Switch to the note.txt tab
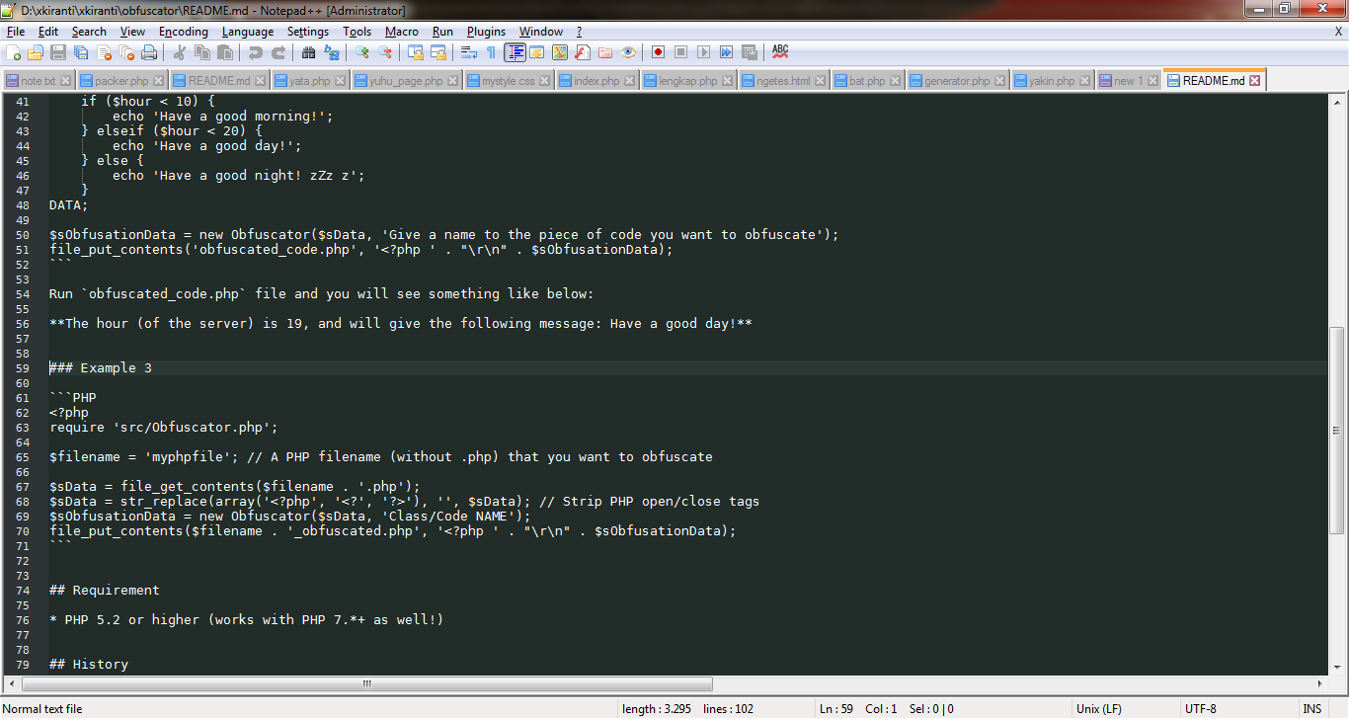Screen dimensions: 1349x719 point(39,81)
